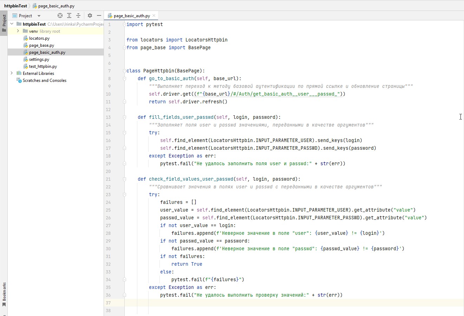Viewport: 464px width, 316px height.
Task: Click Collapse All in the Project panel
Action: (78, 15)
